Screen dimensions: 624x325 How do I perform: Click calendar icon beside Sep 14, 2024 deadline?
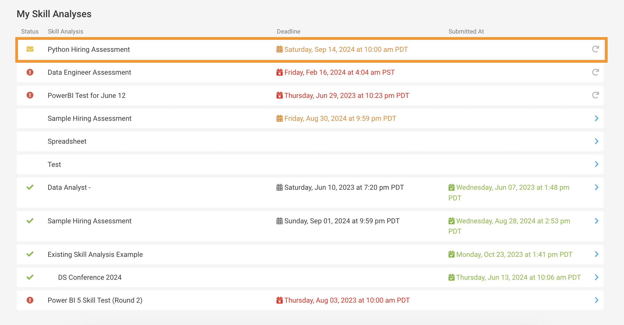tap(280, 49)
